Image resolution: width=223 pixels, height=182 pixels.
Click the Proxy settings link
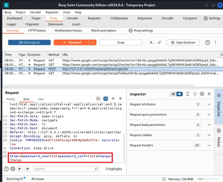point(143,30)
